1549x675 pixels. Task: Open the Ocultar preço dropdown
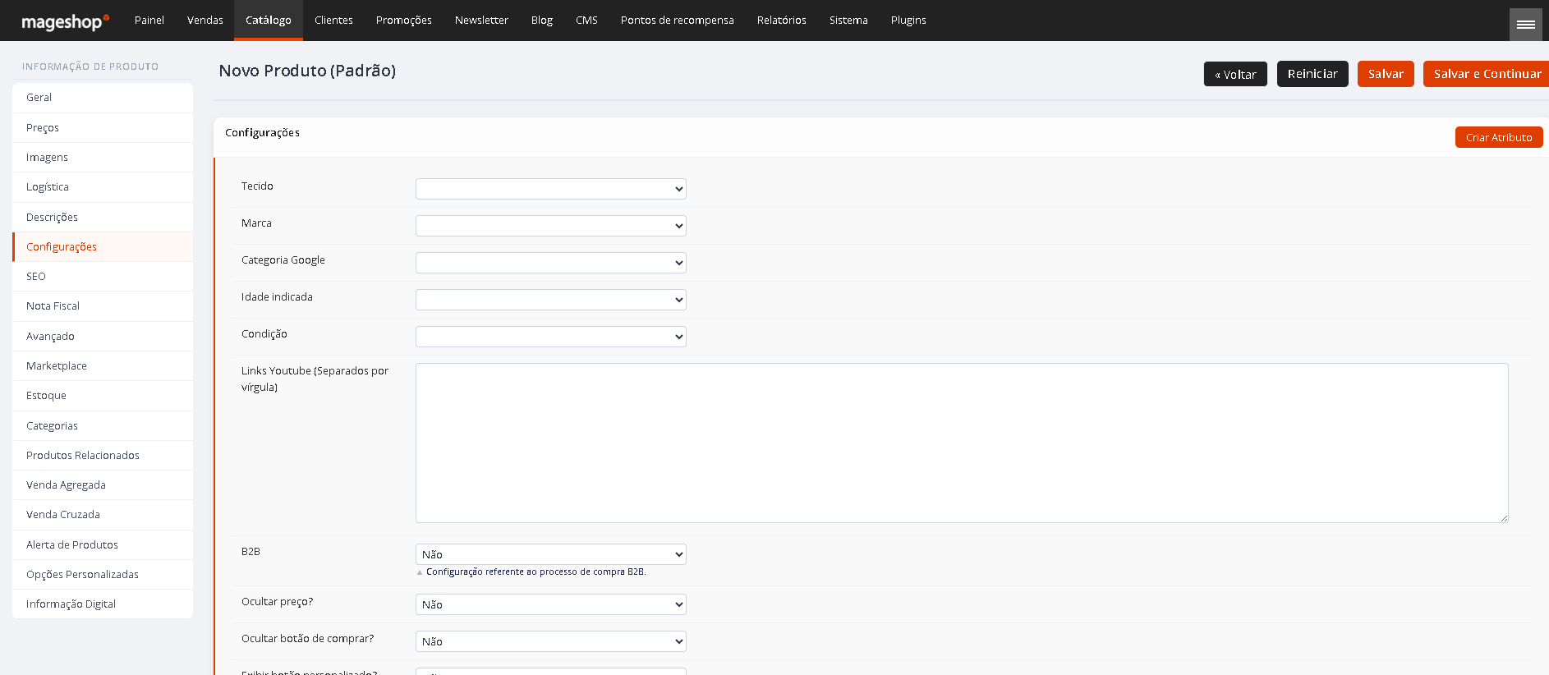click(551, 604)
